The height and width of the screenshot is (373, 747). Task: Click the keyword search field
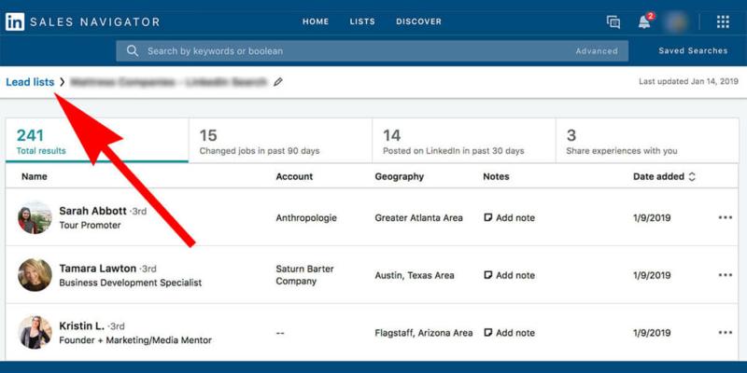[x=355, y=51]
